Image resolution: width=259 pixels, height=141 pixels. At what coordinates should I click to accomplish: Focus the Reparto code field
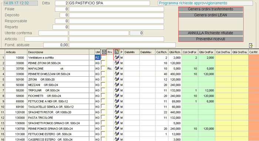pos(60,27)
